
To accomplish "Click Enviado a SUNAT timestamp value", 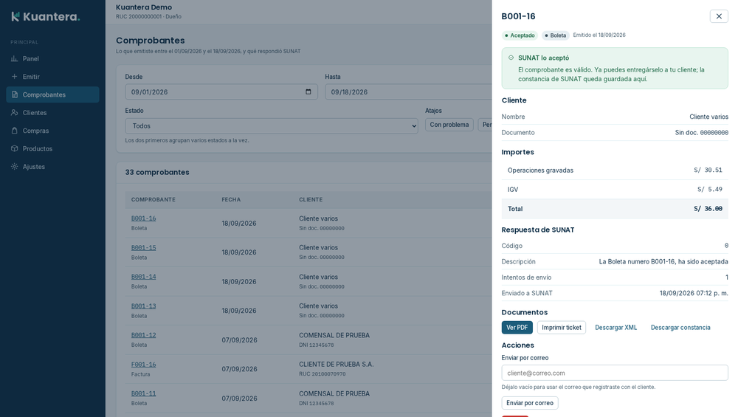I will tap(694, 293).
